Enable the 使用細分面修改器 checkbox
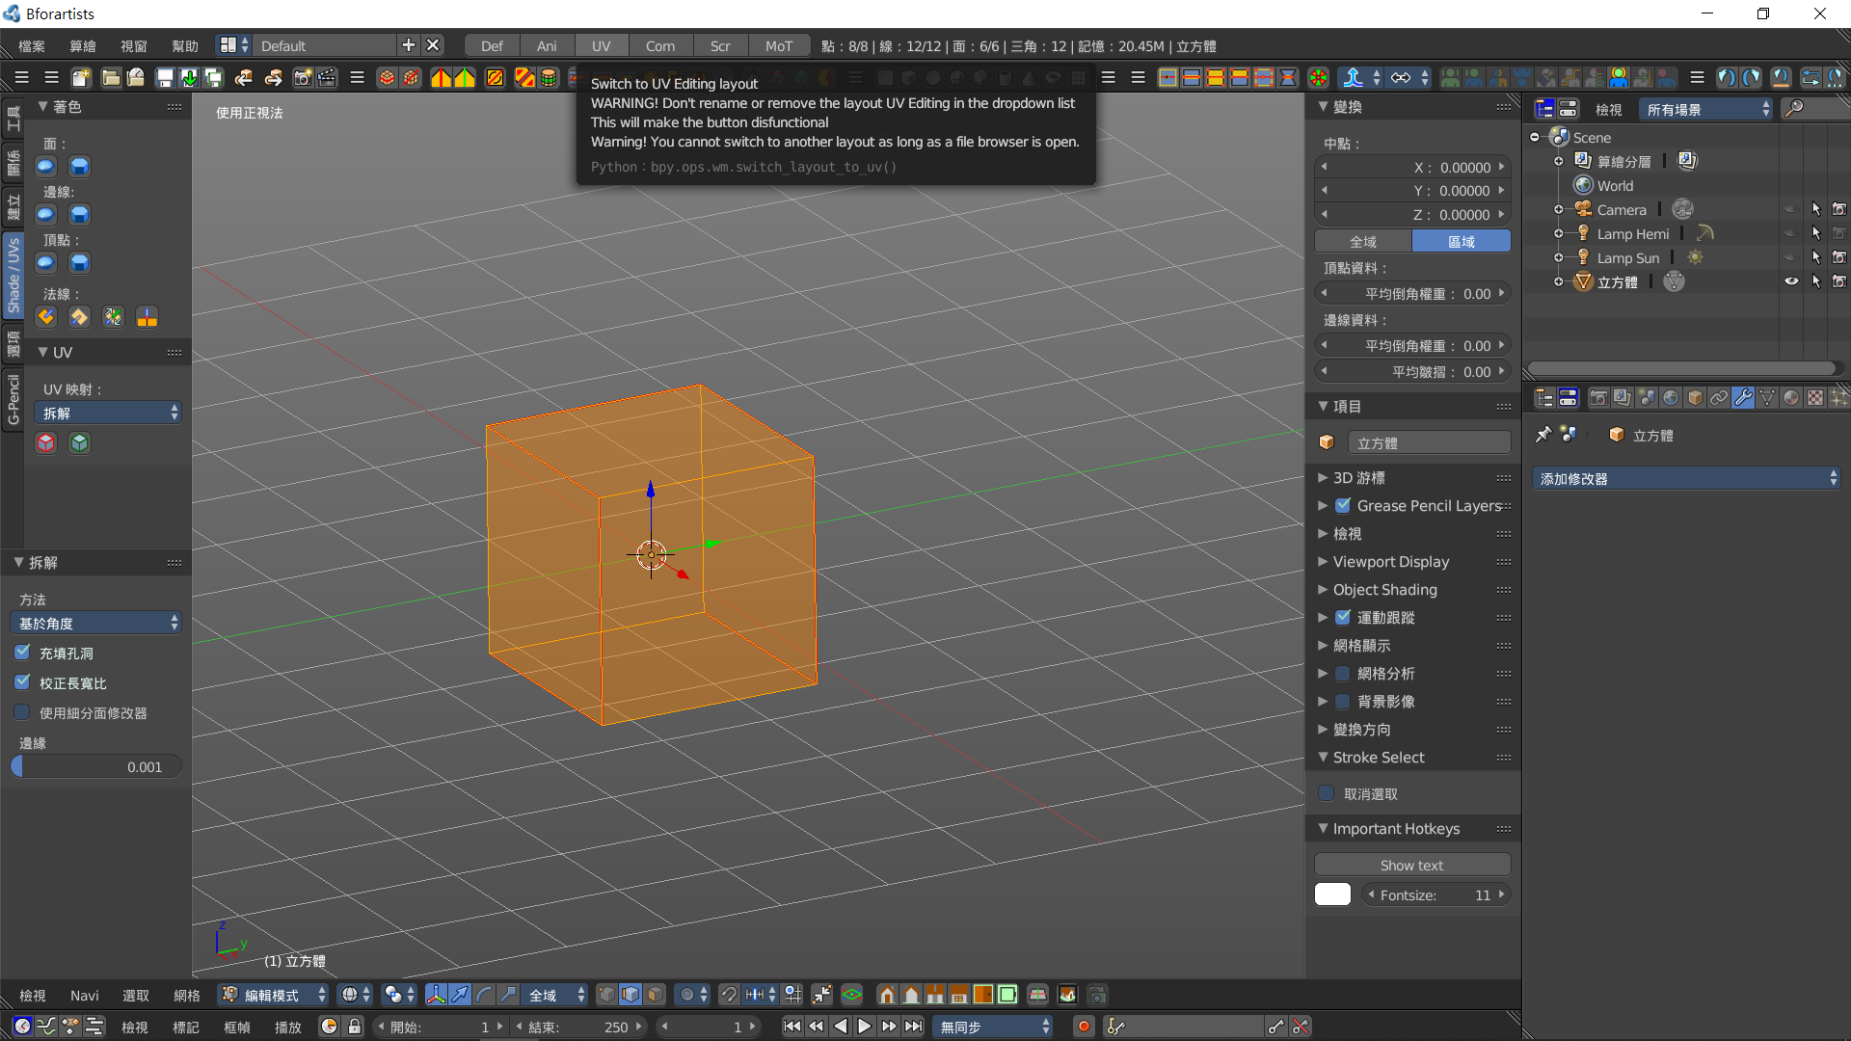Viewport: 1851px width, 1041px height. click(x=23, y=712)
